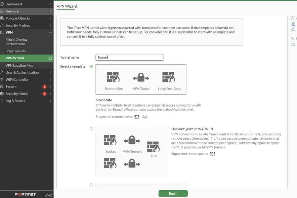
Task: Click the Site to Site template diagram
Action: pyautogui.click(x=141, y=79)
